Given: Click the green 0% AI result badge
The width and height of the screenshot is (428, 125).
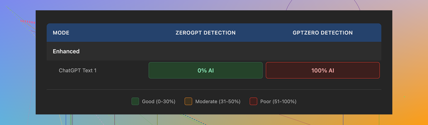Looking at the screenshot, I should click(x=206, y=70).
